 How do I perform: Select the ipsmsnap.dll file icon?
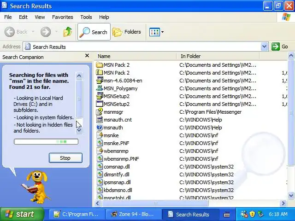[100, 182]
